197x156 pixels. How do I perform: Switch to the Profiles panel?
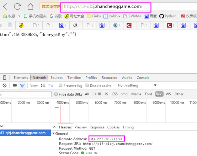[x=91, y=78]
